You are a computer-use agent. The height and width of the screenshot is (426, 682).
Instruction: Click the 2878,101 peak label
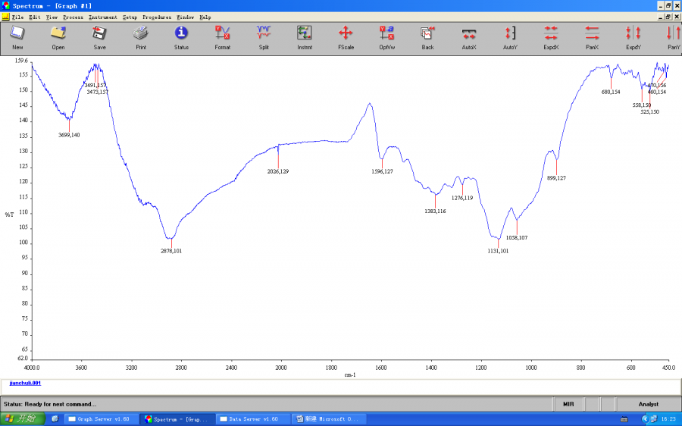tap(171, 251)
